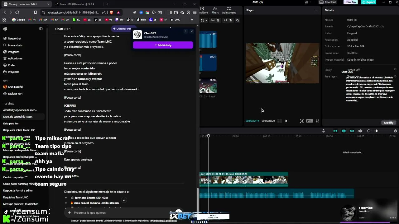Record voiceover microphone on timeline
The width and height of the screenshot is (399, 224).
324,131
